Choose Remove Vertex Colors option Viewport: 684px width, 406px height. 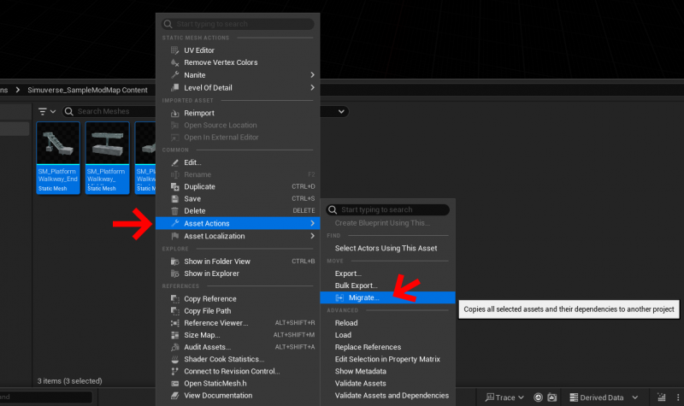[x=221, y=62]
